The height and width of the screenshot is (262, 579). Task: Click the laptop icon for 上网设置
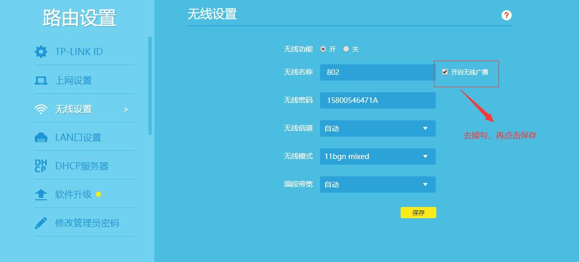tap(41, 81)
